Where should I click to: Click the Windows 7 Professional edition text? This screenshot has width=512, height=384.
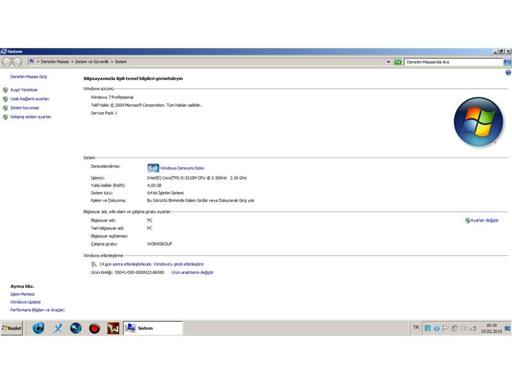point(112,97)
